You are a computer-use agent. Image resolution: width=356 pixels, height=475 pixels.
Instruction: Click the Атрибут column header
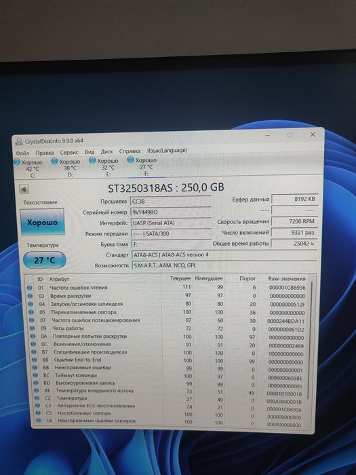click(x=59, y=280)
